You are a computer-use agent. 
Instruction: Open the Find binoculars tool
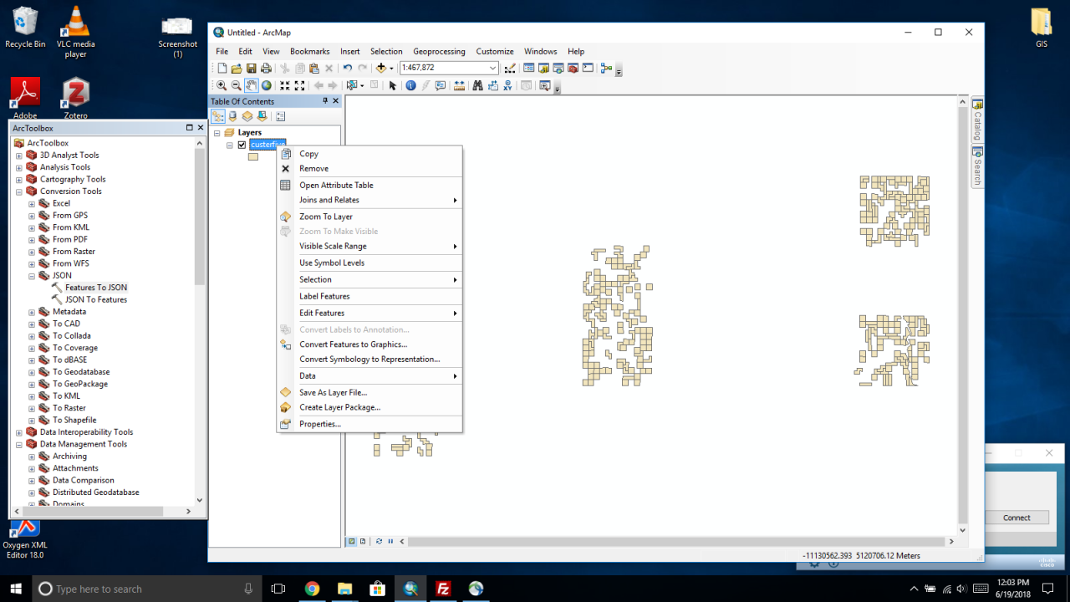pyautogui.click(x=477, y=85)
